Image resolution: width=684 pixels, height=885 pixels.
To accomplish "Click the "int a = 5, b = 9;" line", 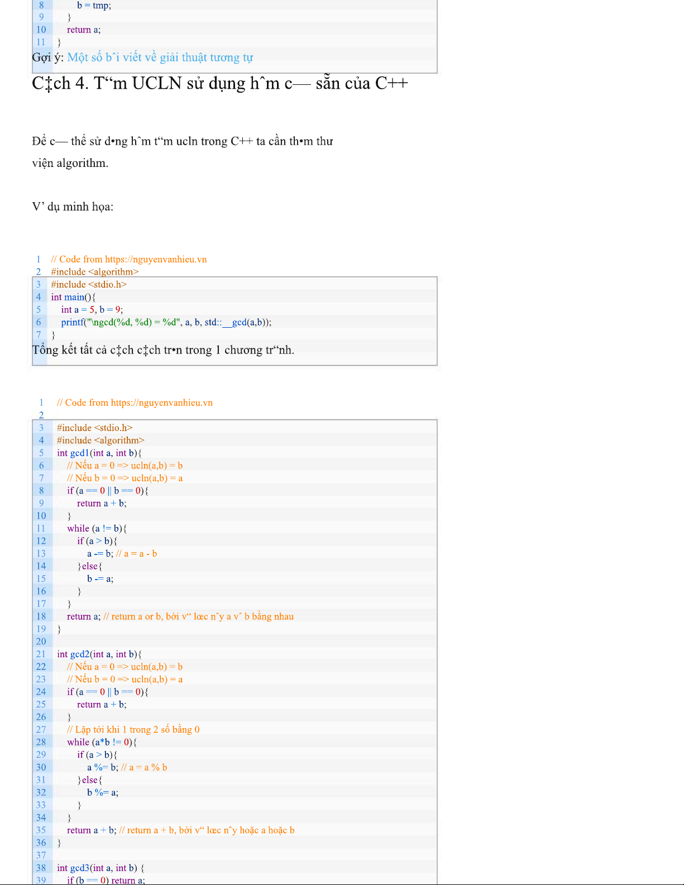I will (92, 309).
